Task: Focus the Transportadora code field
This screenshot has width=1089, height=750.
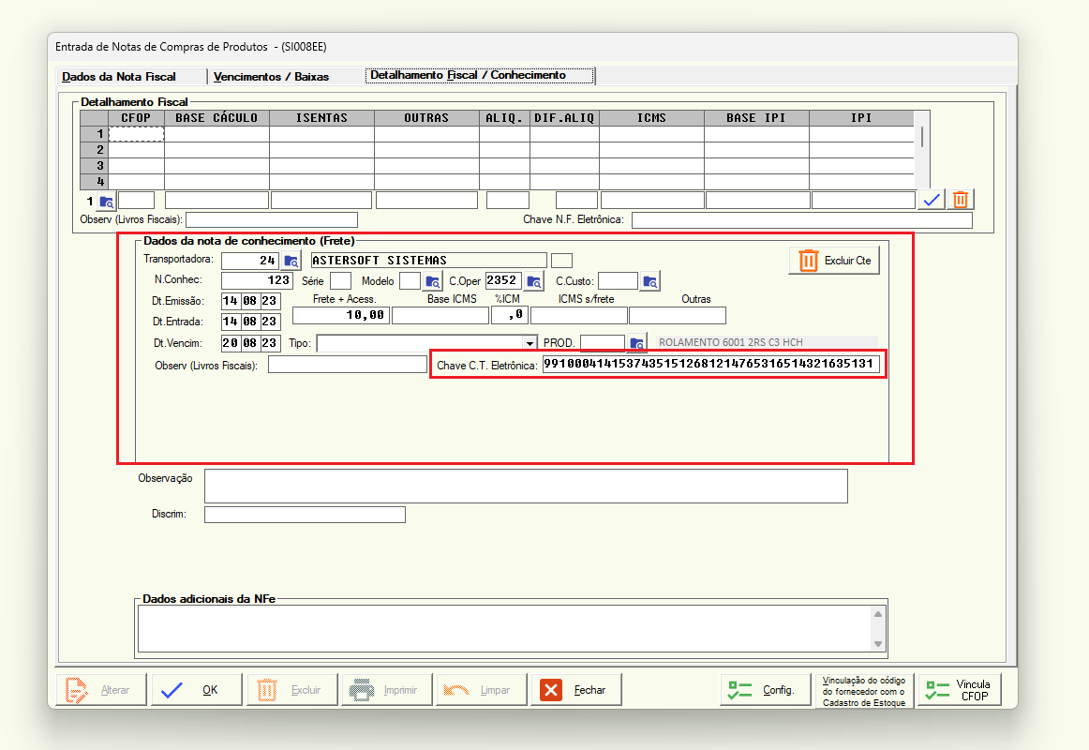Action: pyautogui.click(x=250, y=261)
